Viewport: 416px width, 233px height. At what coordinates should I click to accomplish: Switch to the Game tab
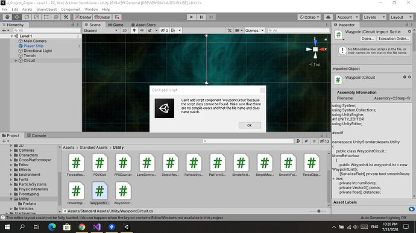(116, 25)
